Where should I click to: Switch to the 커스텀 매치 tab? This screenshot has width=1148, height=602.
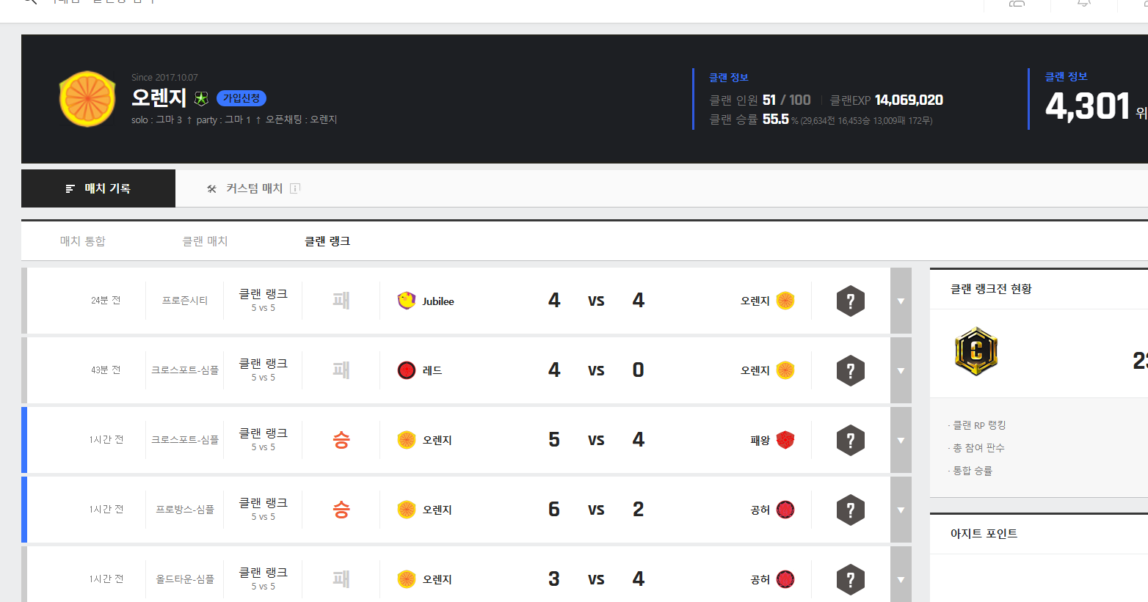[254, 188]
